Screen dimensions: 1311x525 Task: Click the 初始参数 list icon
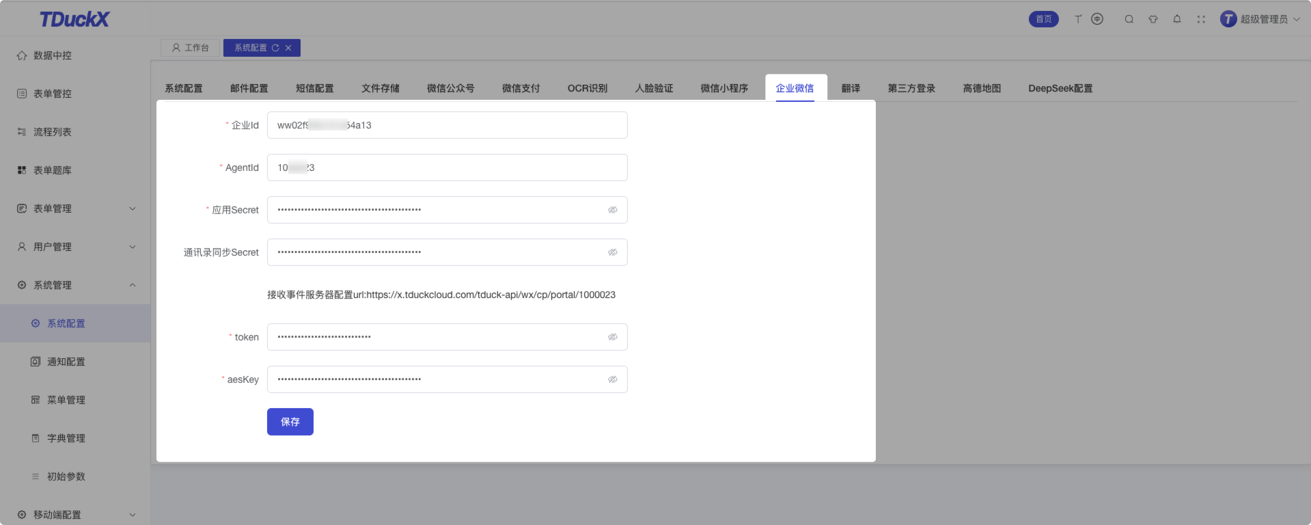pos(36,476)
